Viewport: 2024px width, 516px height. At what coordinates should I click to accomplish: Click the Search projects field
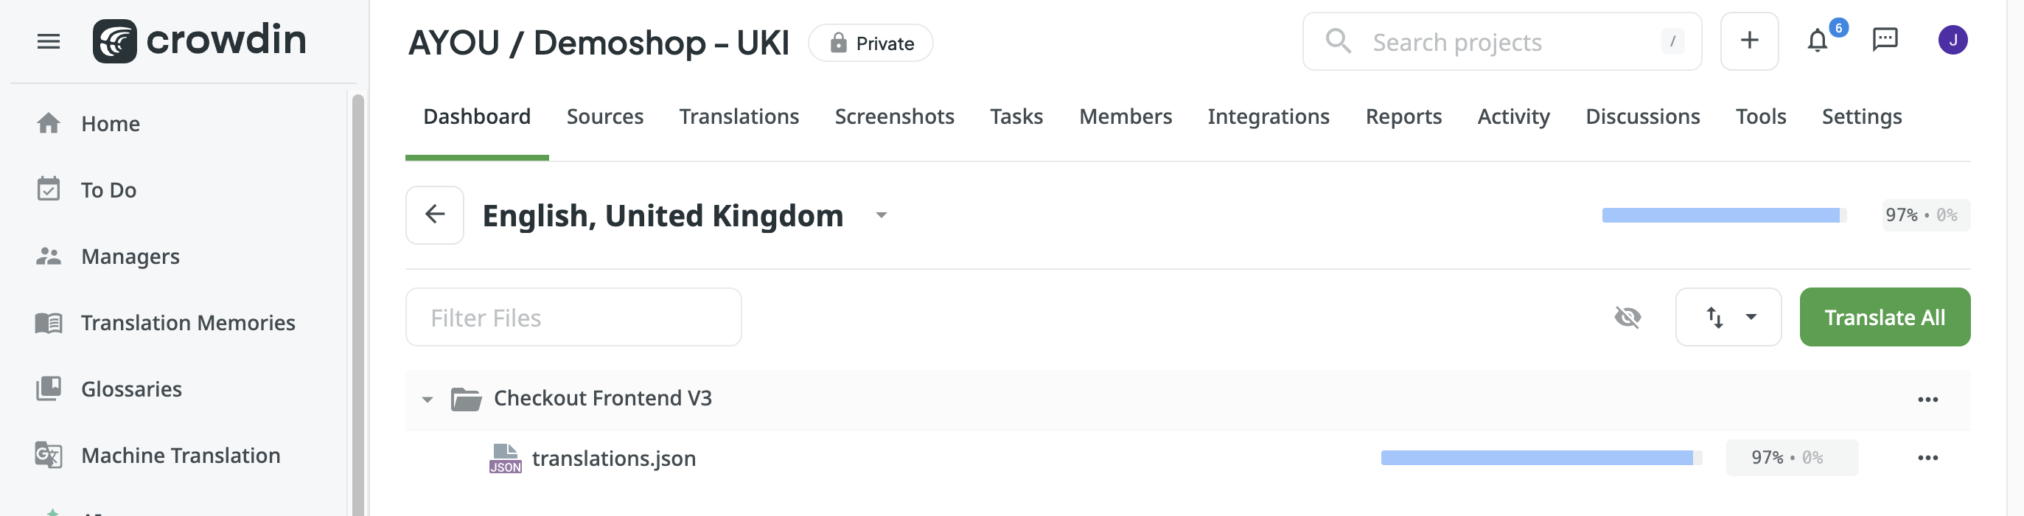1501,41
